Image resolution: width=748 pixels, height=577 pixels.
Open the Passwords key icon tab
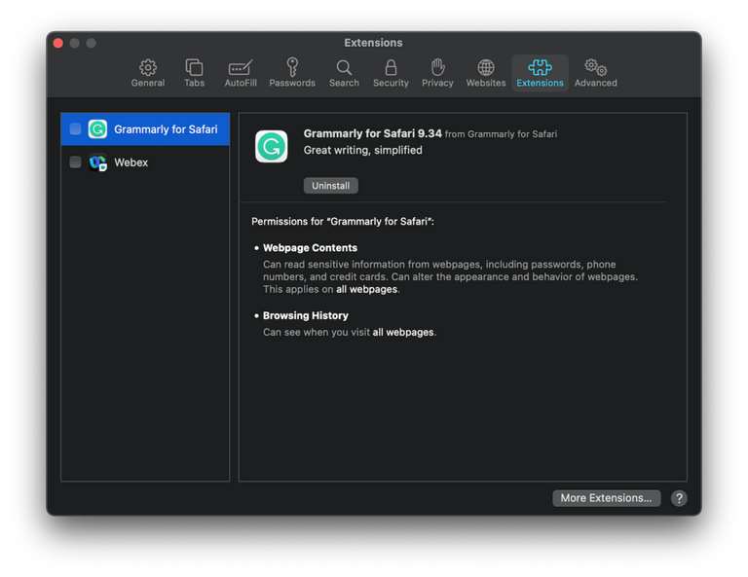[292, 73]
